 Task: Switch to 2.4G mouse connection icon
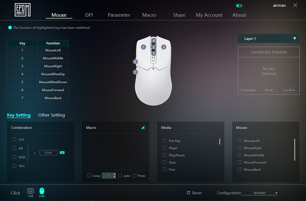pos(42,193)
